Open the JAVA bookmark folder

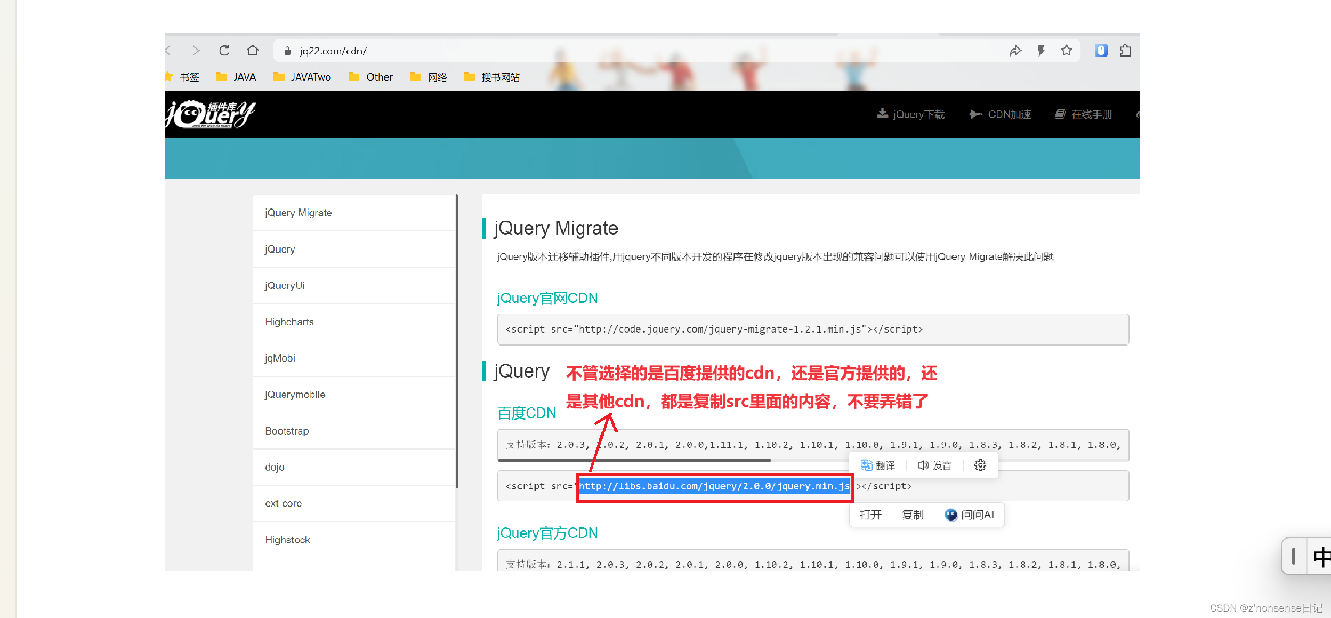236,77
